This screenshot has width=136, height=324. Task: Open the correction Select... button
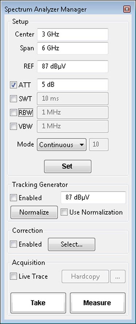[x=71, y=244]
